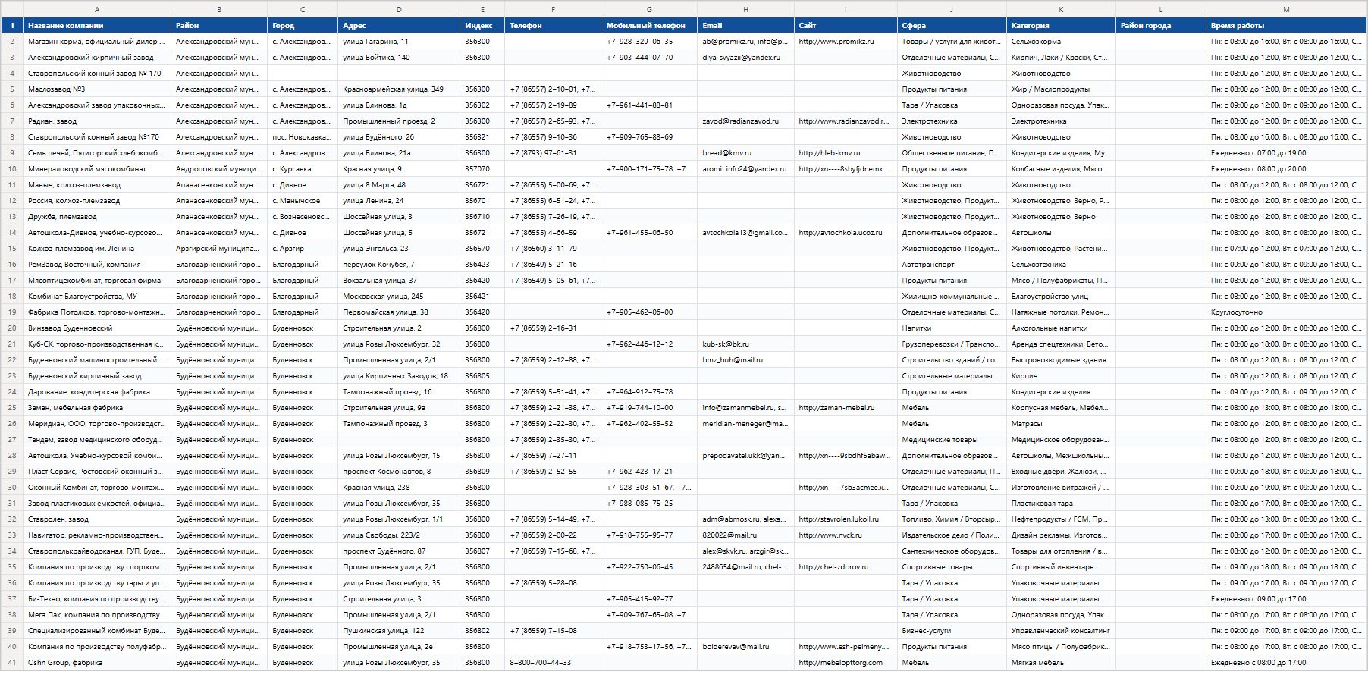Click the 'Email' header cell
This screenshot has width=1368, height=684.
[x=745, y=25]
